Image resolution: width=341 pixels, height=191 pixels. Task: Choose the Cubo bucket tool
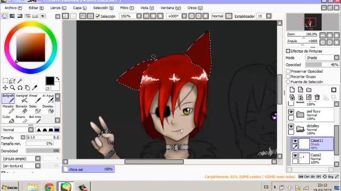point(9,119)
